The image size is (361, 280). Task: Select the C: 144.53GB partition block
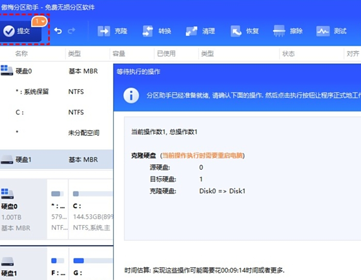coord(91,209)
